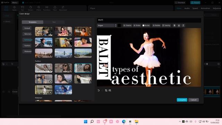The image size is (222, 125).
Task: Open the Effects tool in CapCut toolbar
Action: (39, 8)
